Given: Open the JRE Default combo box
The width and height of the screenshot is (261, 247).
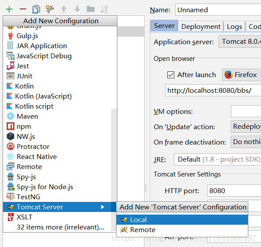Looking at the screenshot, I should point(217,159).
